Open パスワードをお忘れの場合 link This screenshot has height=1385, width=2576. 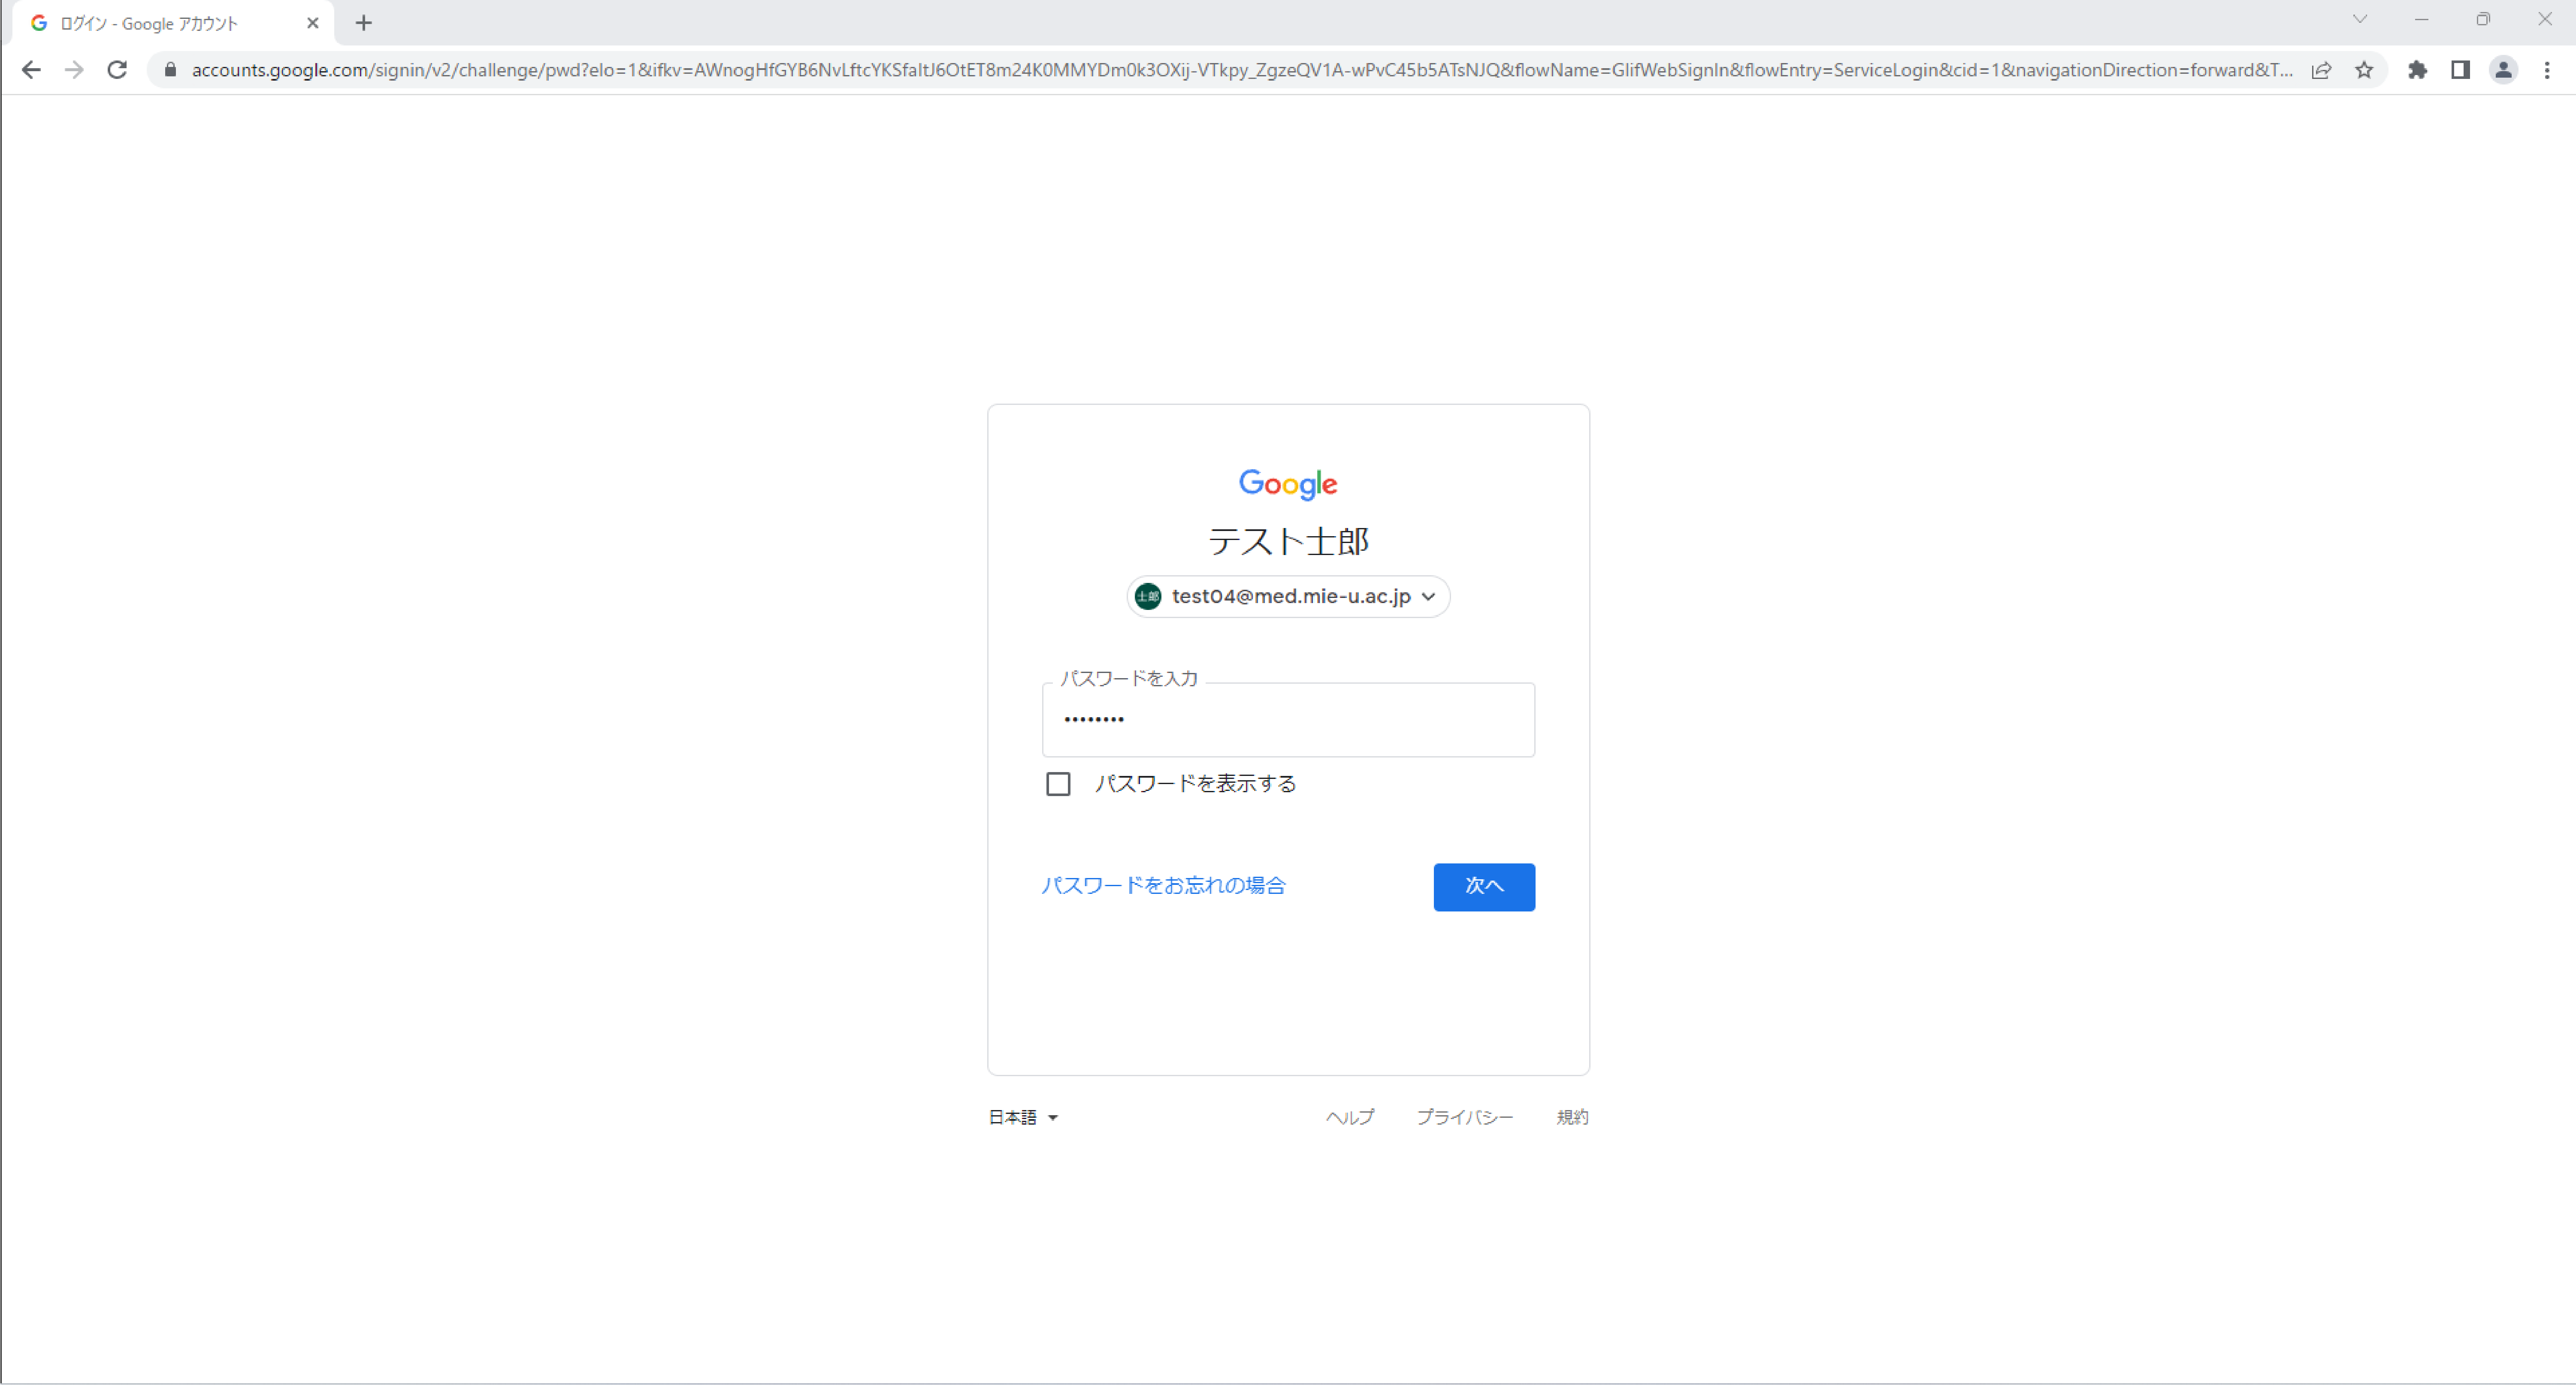[1163, 886]
